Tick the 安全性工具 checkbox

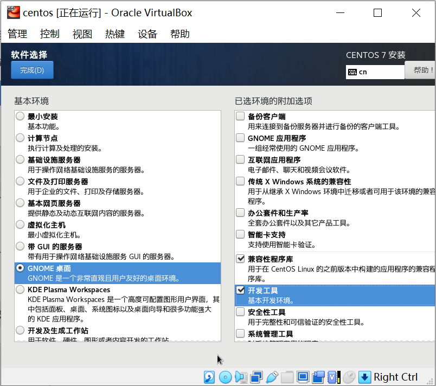(240, 312)
